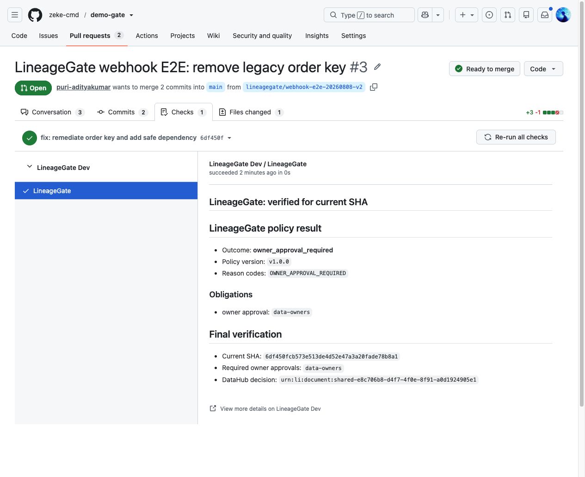Click the Open status badge
The image size is (585, 477).
(33, 88)
